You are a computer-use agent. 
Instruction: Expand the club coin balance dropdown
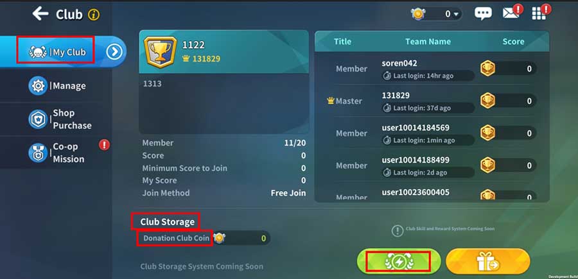(457, 14)
